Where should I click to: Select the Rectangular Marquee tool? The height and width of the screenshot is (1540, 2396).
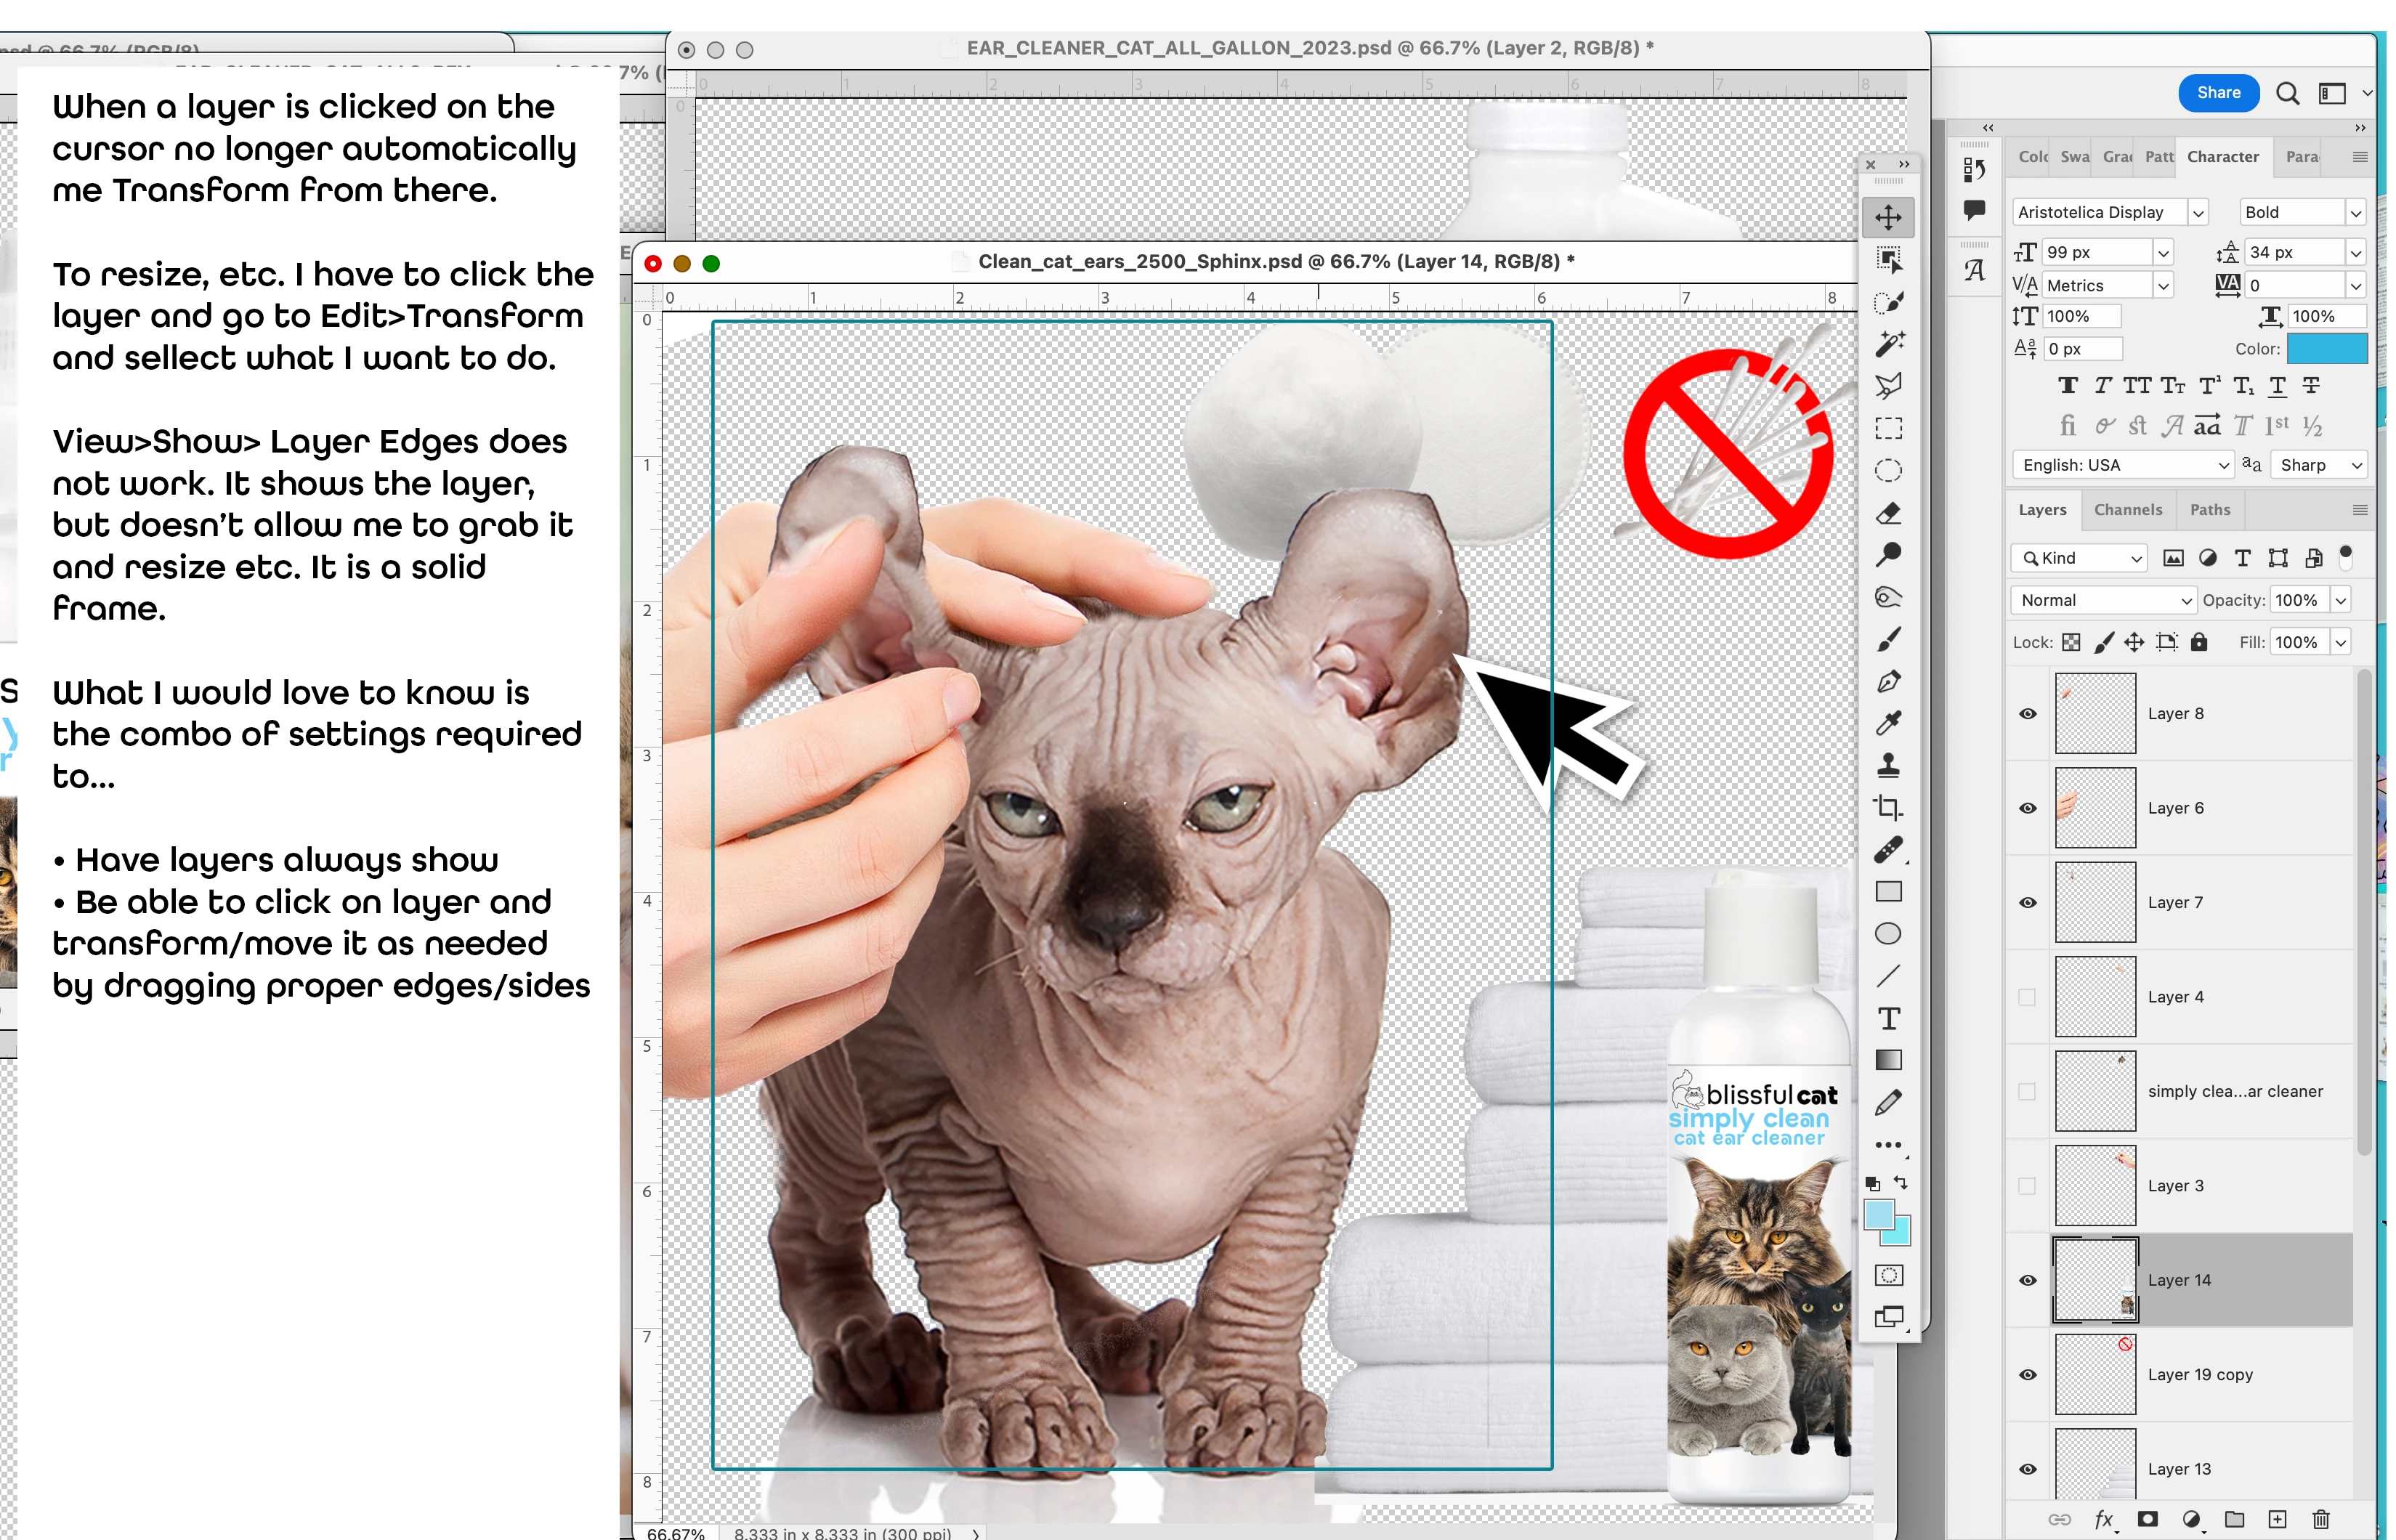(x=1888, y=429)
